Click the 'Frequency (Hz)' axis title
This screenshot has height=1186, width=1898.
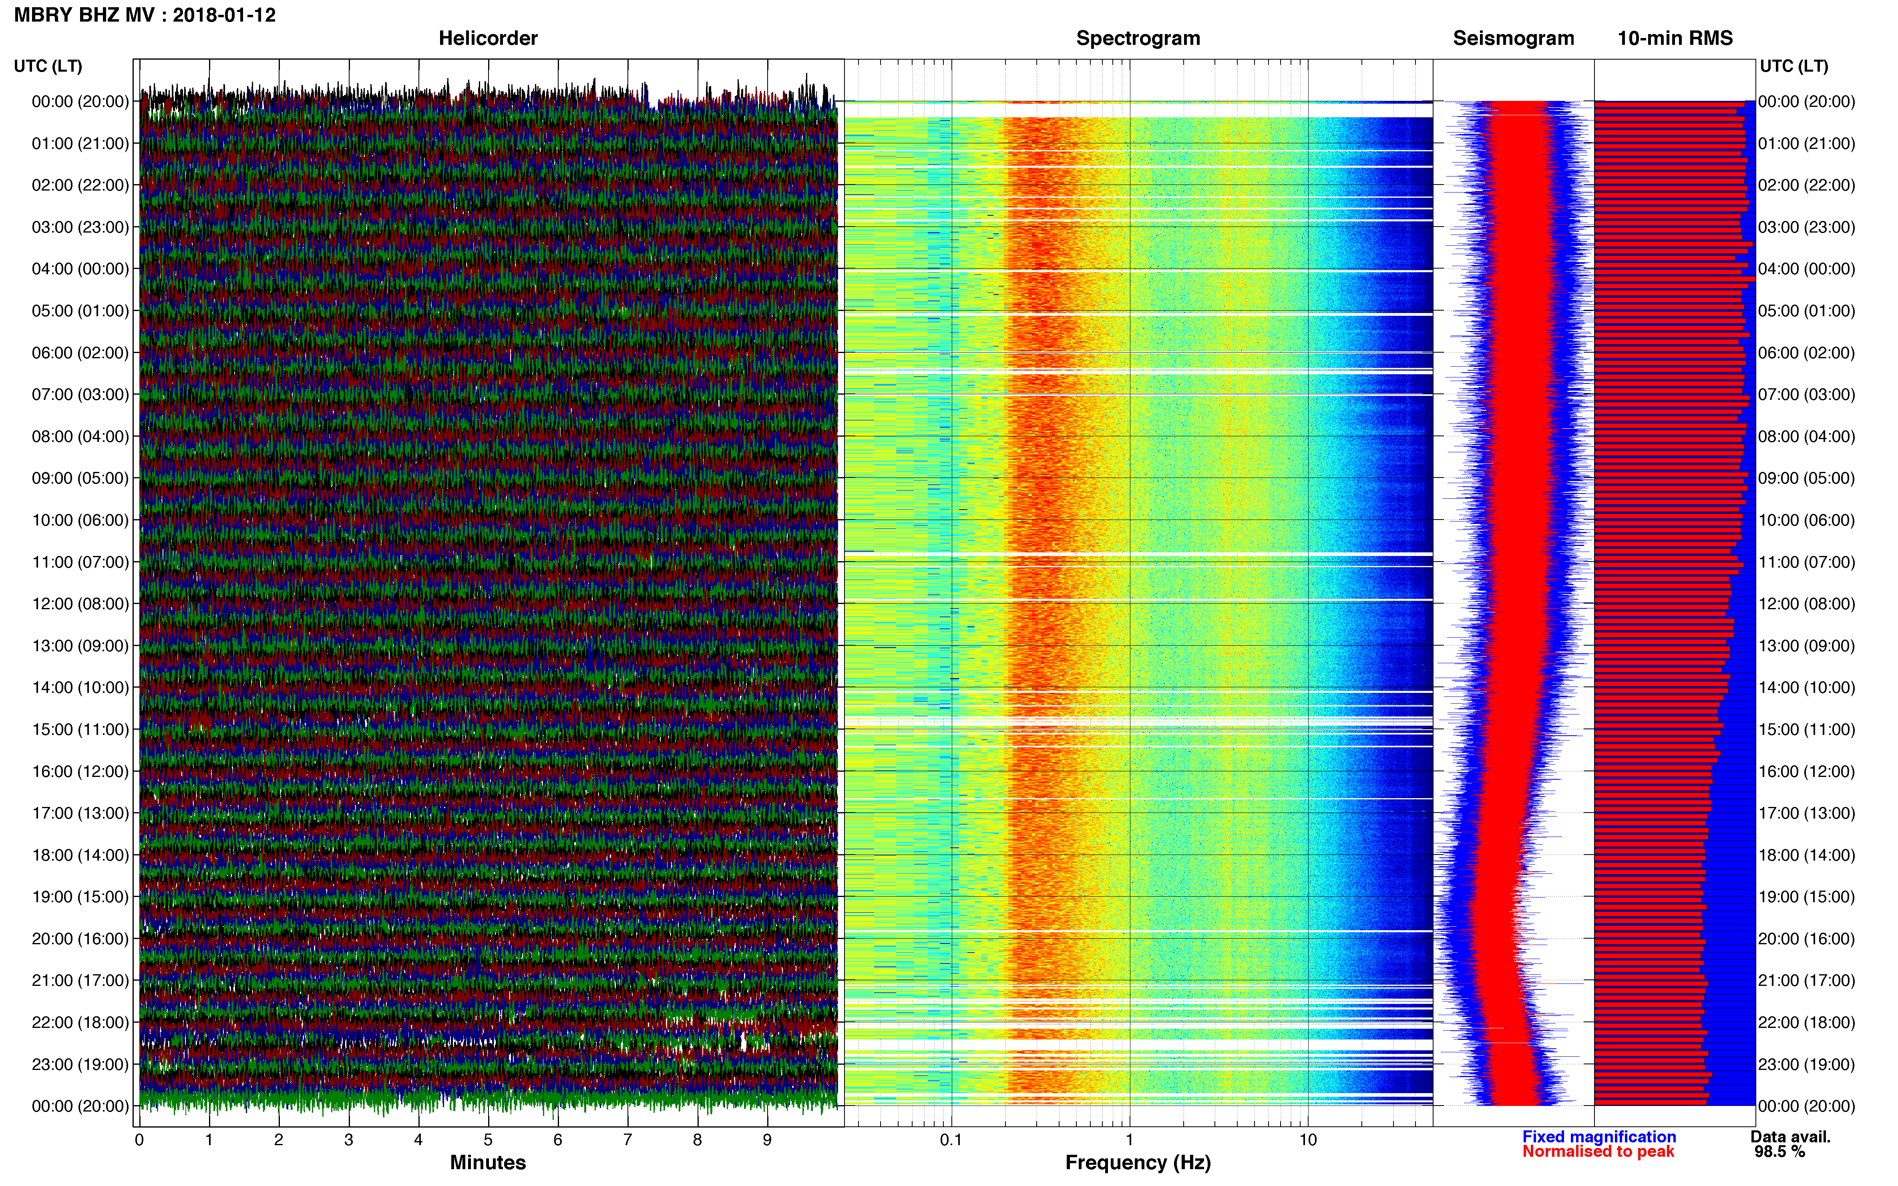pos(1138,1163)
